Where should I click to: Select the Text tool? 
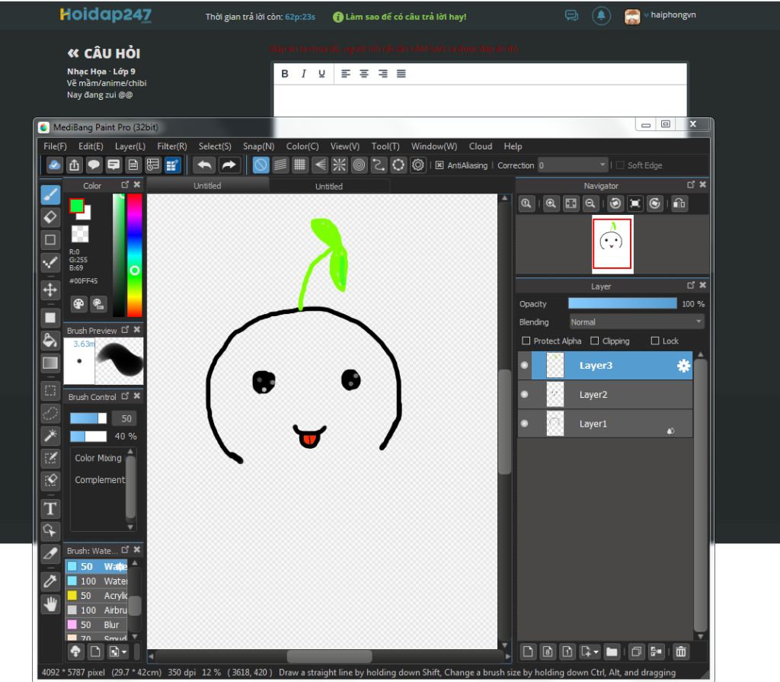tap(50, 508)
